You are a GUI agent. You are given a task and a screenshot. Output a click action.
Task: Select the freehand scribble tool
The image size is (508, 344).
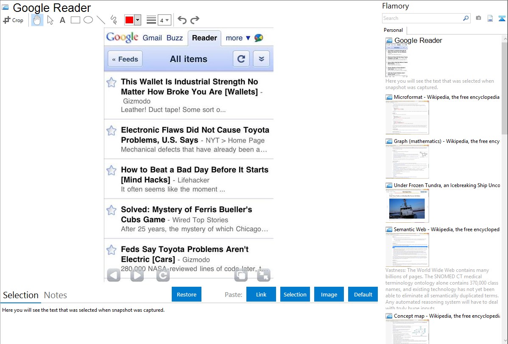click(113, 20)
